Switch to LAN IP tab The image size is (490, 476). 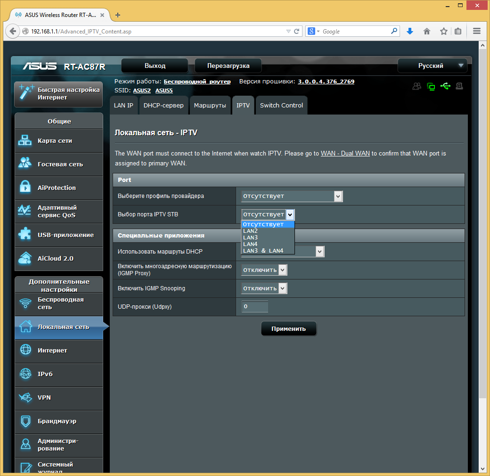(123, 105)
